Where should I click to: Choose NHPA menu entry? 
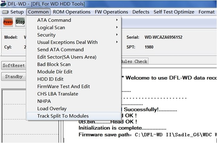pos(74,101)
